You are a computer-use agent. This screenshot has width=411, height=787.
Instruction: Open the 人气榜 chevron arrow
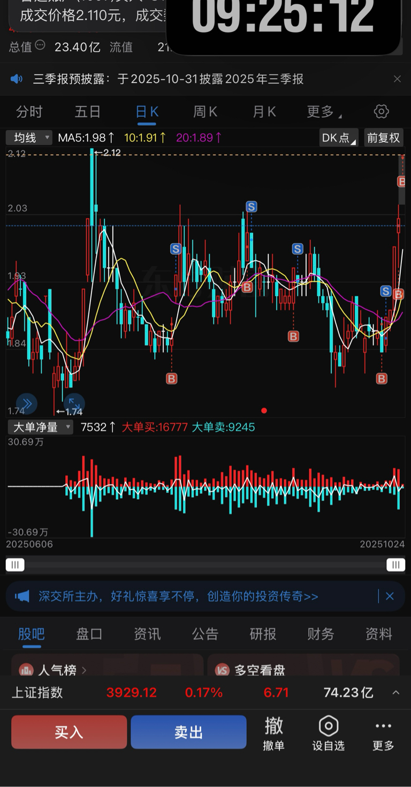(x=85, y=670)
